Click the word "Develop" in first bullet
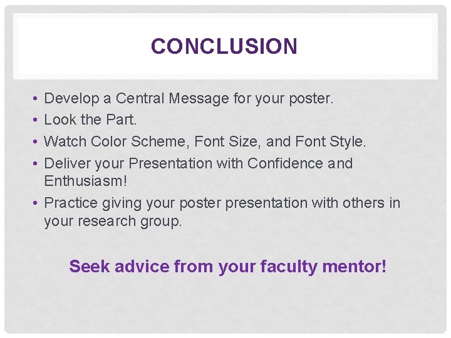 pos(70,98)
